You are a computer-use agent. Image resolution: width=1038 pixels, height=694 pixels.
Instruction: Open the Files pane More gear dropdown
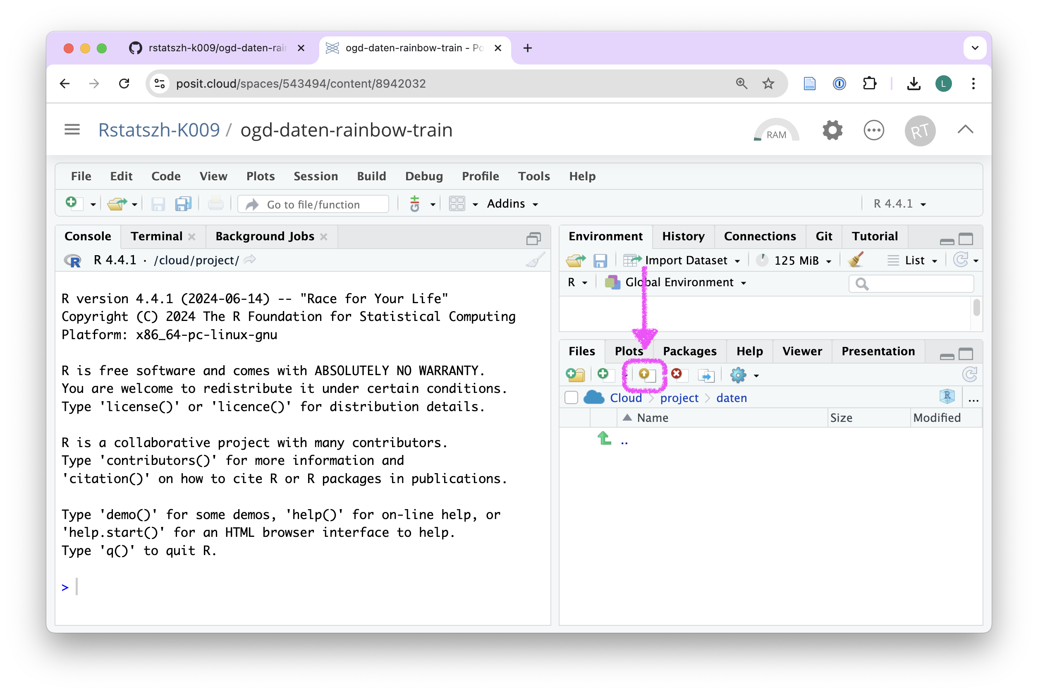(744, 375)
